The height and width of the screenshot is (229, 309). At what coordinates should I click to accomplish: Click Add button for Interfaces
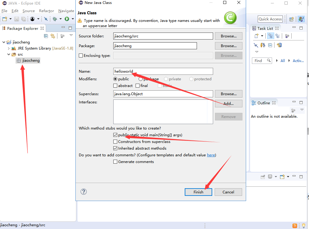tap(229, 104)
